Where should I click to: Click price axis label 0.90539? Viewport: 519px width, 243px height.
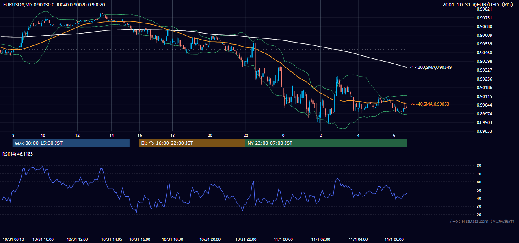coord(484,44)
